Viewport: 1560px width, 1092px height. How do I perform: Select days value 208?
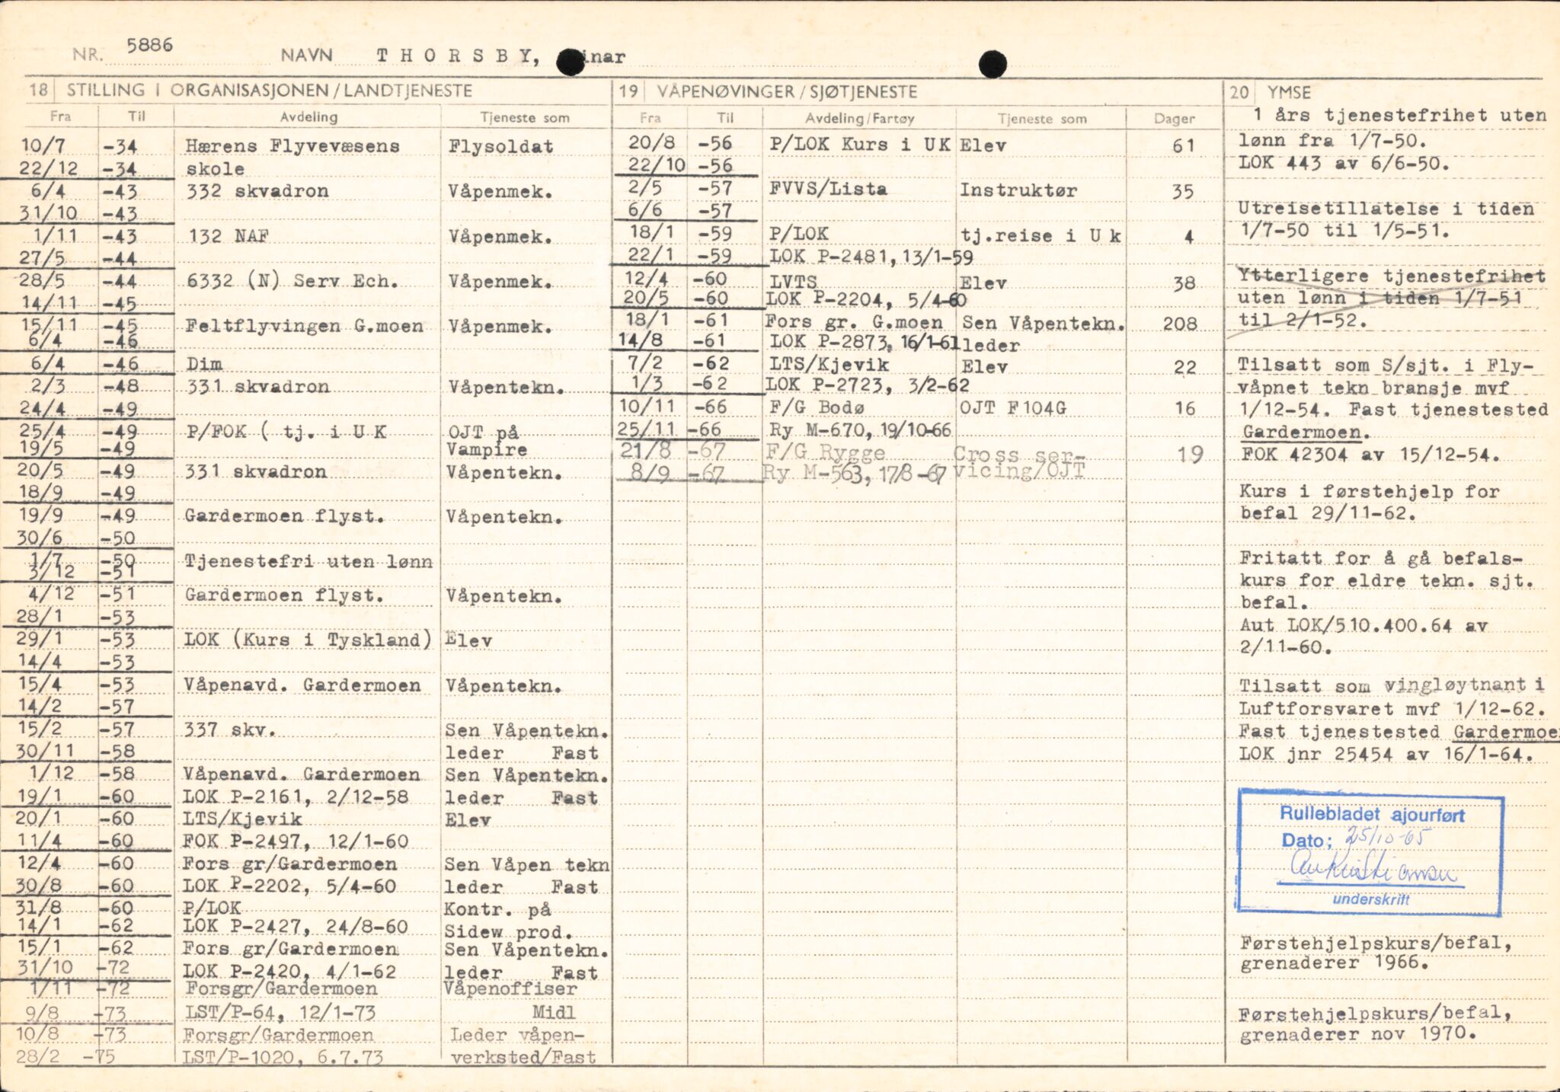pos(1180,324)
